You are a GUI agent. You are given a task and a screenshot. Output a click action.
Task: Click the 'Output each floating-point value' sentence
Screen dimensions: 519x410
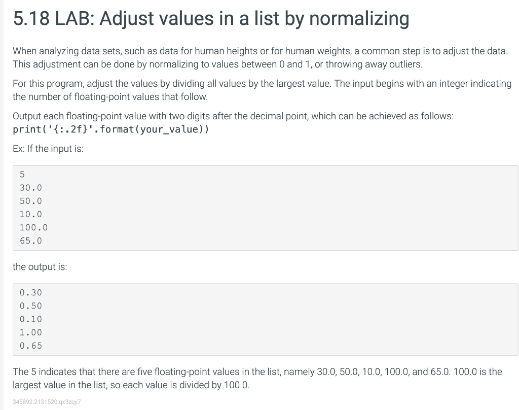pyautogui.click(x=233, y=116)
